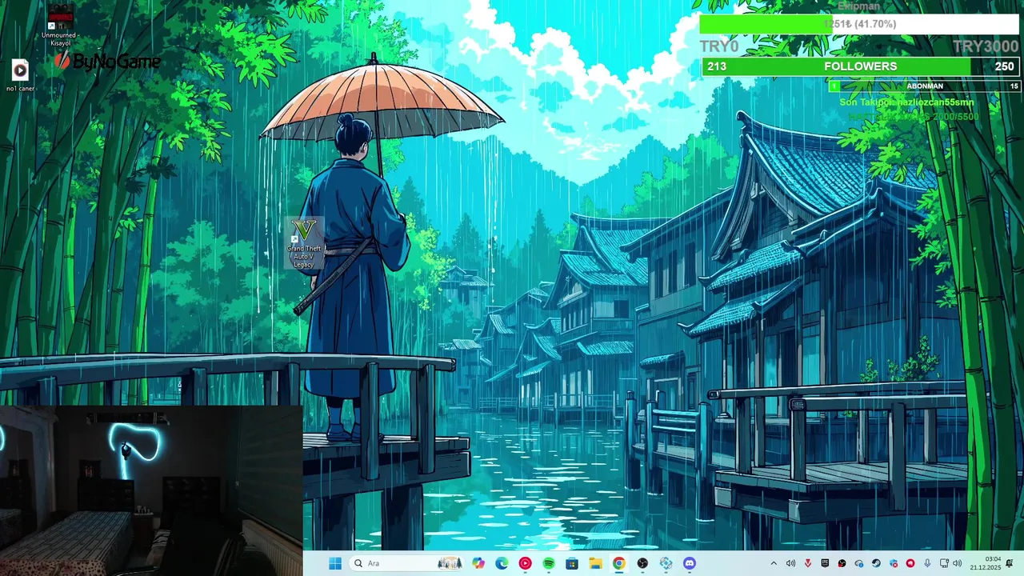1024x576 pixels.
Task: Select the Grand Theft Auto V Legacy shortcut
Action: click(304, 243)
